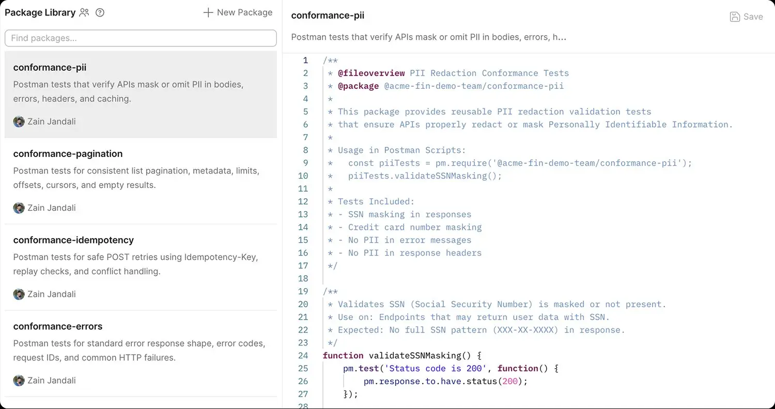Select the conformance-pii package title
This screenshot has width=775, height=409.
point(50,68)
